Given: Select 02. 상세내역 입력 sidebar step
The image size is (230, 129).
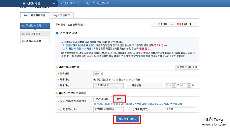Looking at the screenshot, I should pos(35,34).
